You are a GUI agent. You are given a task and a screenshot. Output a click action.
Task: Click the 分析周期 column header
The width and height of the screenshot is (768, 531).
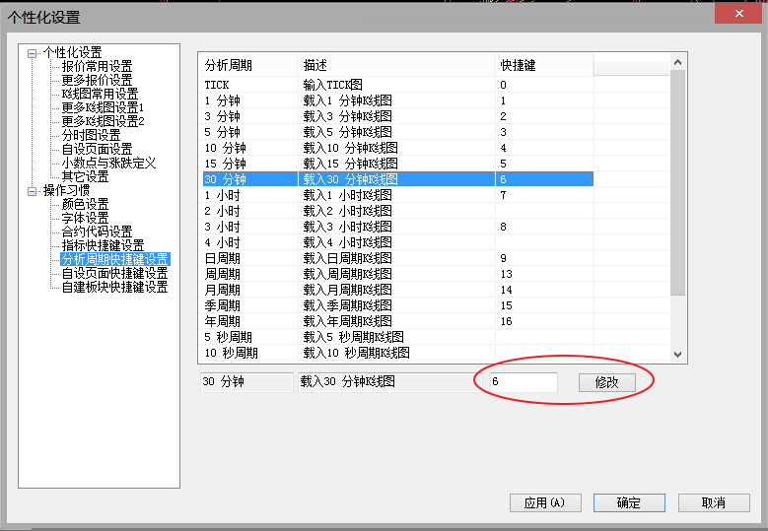coord(247,65)
